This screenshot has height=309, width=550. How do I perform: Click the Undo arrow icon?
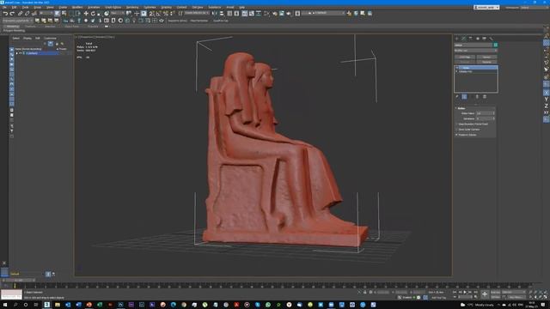pos(5,14)
